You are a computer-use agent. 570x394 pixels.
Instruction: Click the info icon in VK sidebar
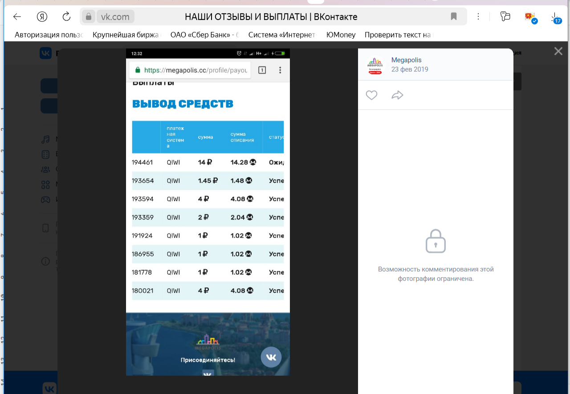point(45,261)
